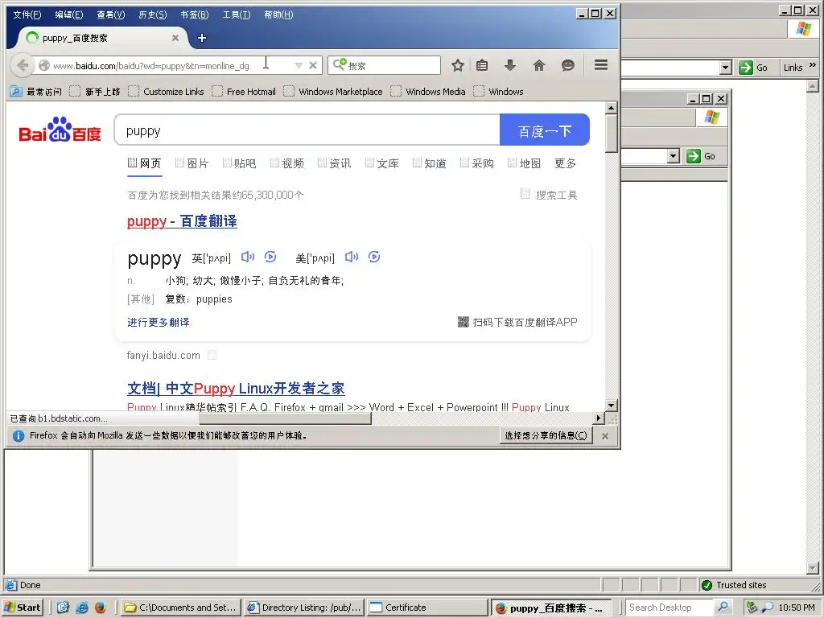Click Go arrow in the inner IE window

tap(694, 156)
